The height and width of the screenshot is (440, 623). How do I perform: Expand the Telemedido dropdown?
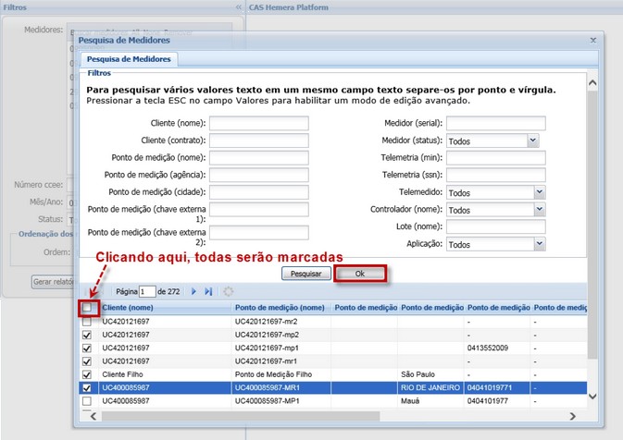click(x=539, y=192)
